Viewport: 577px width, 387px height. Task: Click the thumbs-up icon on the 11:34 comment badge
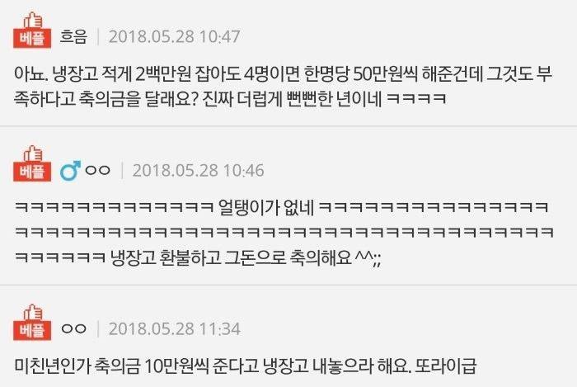click(x=32, y=312)
